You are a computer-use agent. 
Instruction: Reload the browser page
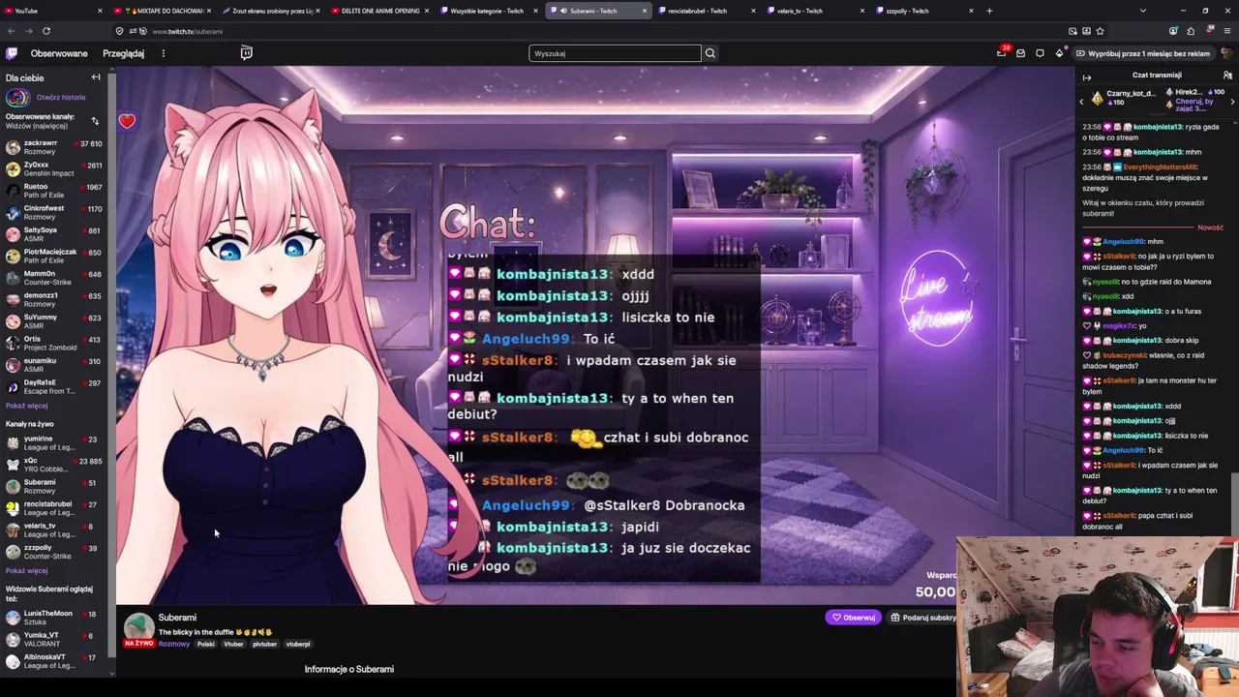pos(45,31)
